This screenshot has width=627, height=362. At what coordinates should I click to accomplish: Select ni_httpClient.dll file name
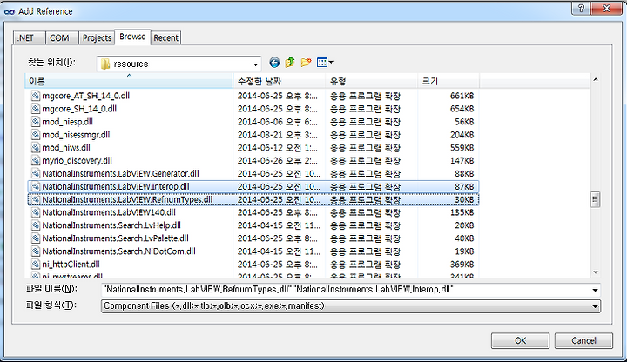tap(71, 265)
